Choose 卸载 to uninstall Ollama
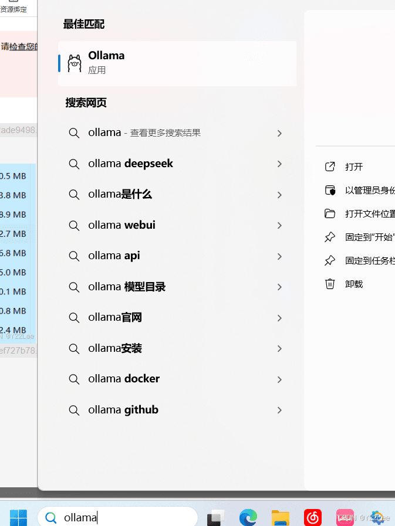The height and width of the screenshot is (526, 395). coord(355,284)
